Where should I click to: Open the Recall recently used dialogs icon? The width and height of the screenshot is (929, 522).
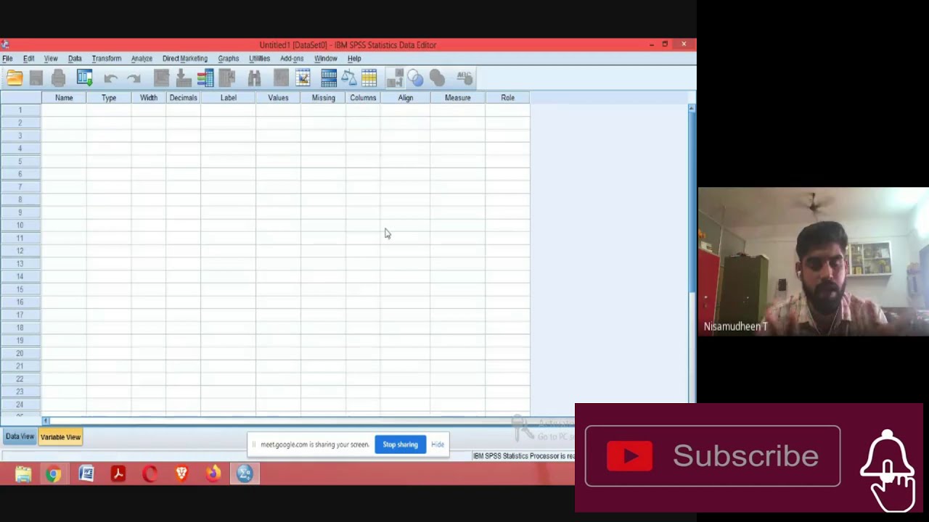coord(85,78)
